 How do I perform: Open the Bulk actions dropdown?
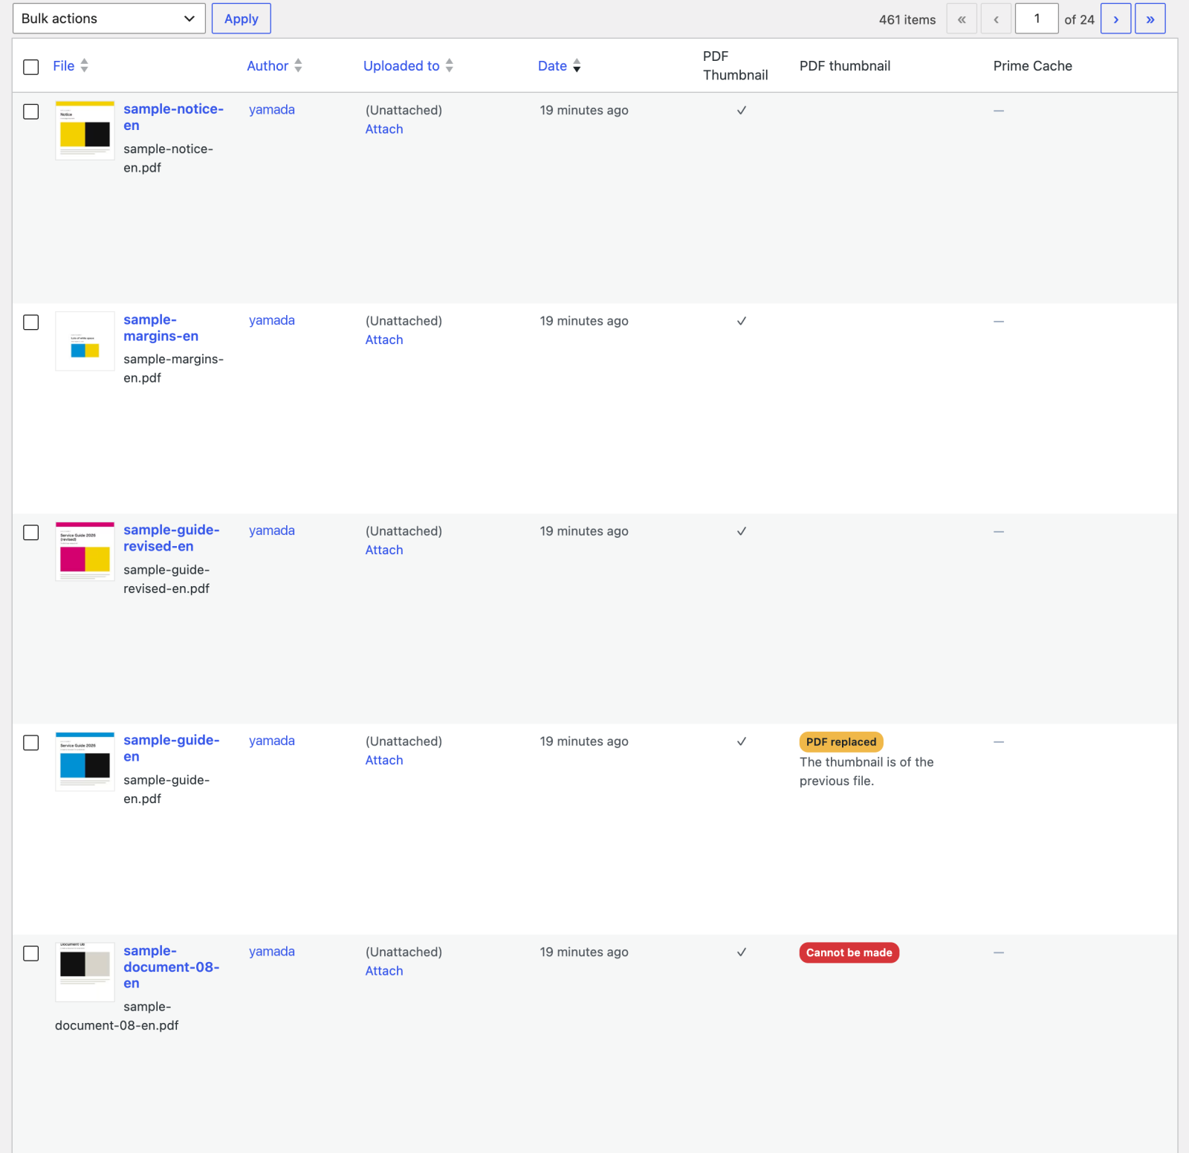(x=109, y=19)
